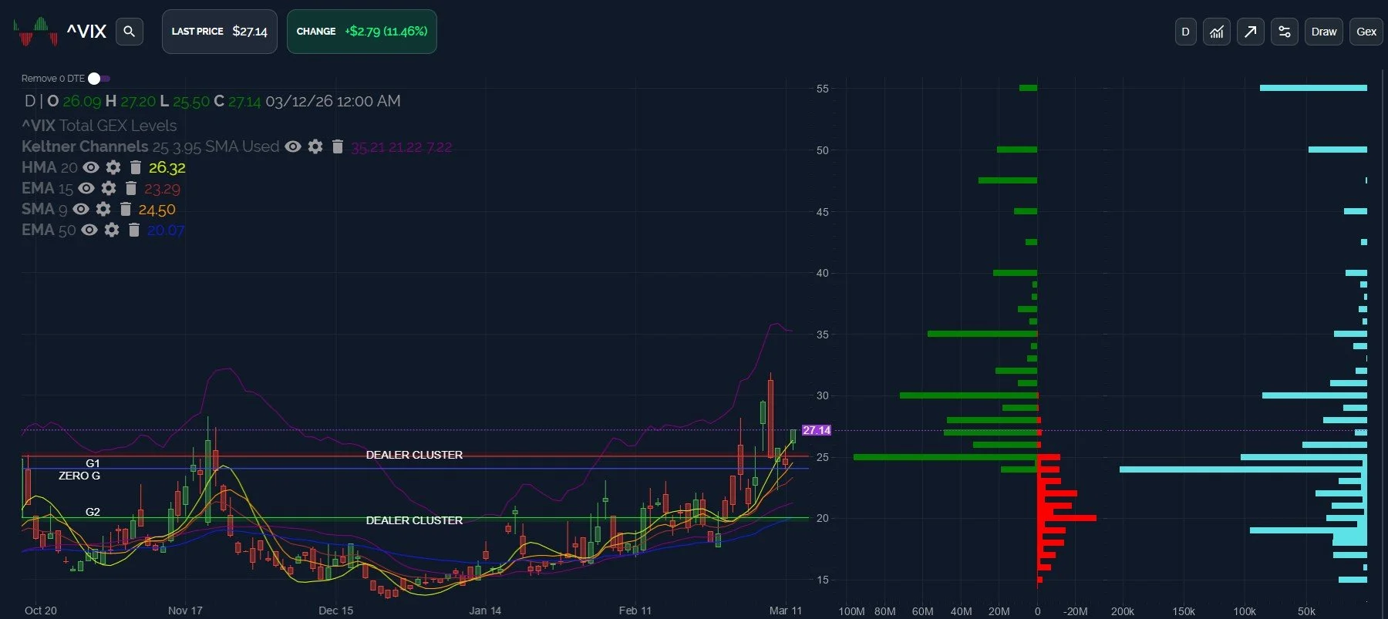Click the Keltner values 35.21 21.22 7.22
The image size is (1388, 619).
[402, 147]
